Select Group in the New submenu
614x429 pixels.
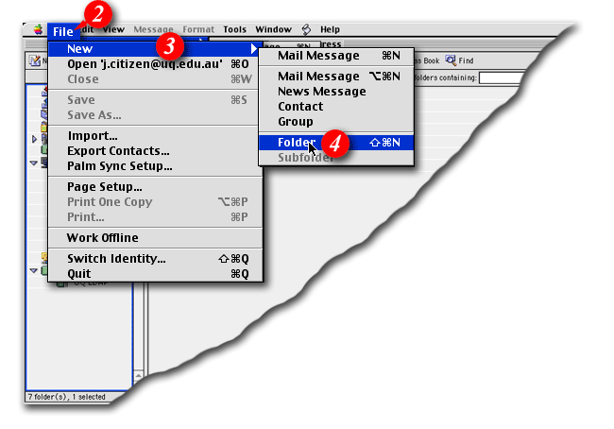(295, 122)
